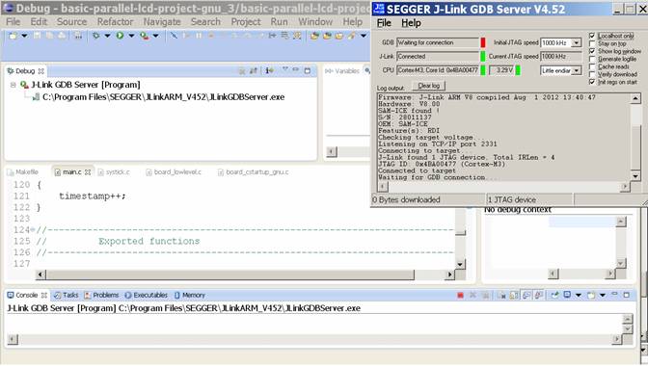Click the red Terminate icon in Console view
The width and height of the screenshot is (648, 366).
click(x=460, y=295)
